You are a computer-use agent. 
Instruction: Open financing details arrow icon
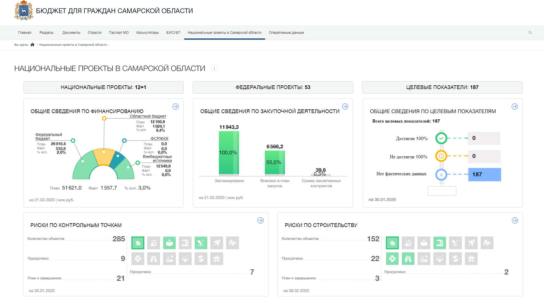click(176, 106)
